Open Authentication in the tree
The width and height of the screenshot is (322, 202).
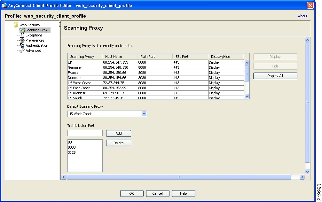[x=37, y=45]
